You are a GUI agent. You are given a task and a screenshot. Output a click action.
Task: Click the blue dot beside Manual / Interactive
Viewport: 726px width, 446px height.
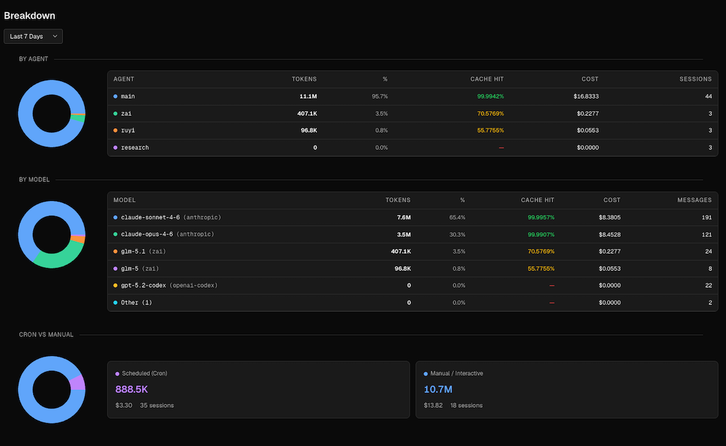(425, 374)
